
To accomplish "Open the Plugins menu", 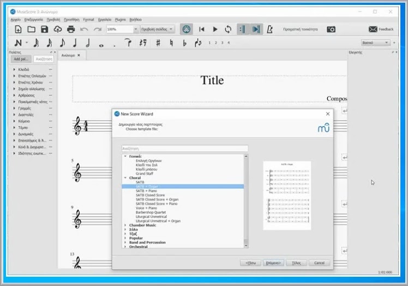I will (120, 20).
